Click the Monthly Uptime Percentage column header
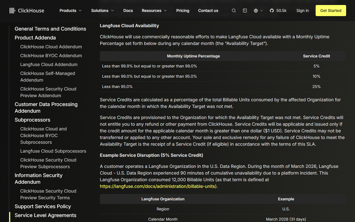355x222 pixels. point(193,56)
